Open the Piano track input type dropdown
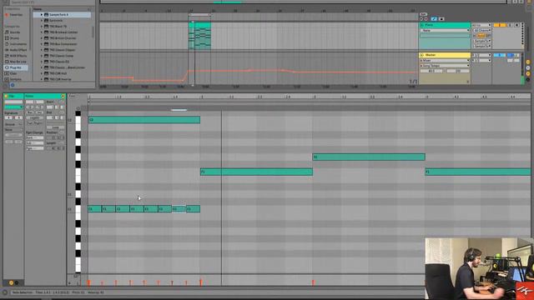 [481, 25]
